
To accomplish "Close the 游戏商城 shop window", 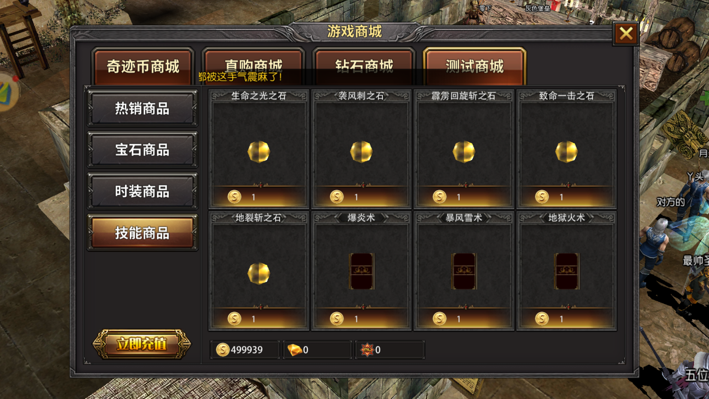I will [x=626, y=34].
